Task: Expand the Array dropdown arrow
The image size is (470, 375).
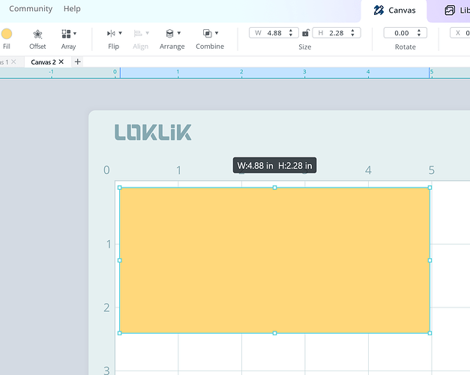Action: [x=75, y=33]
